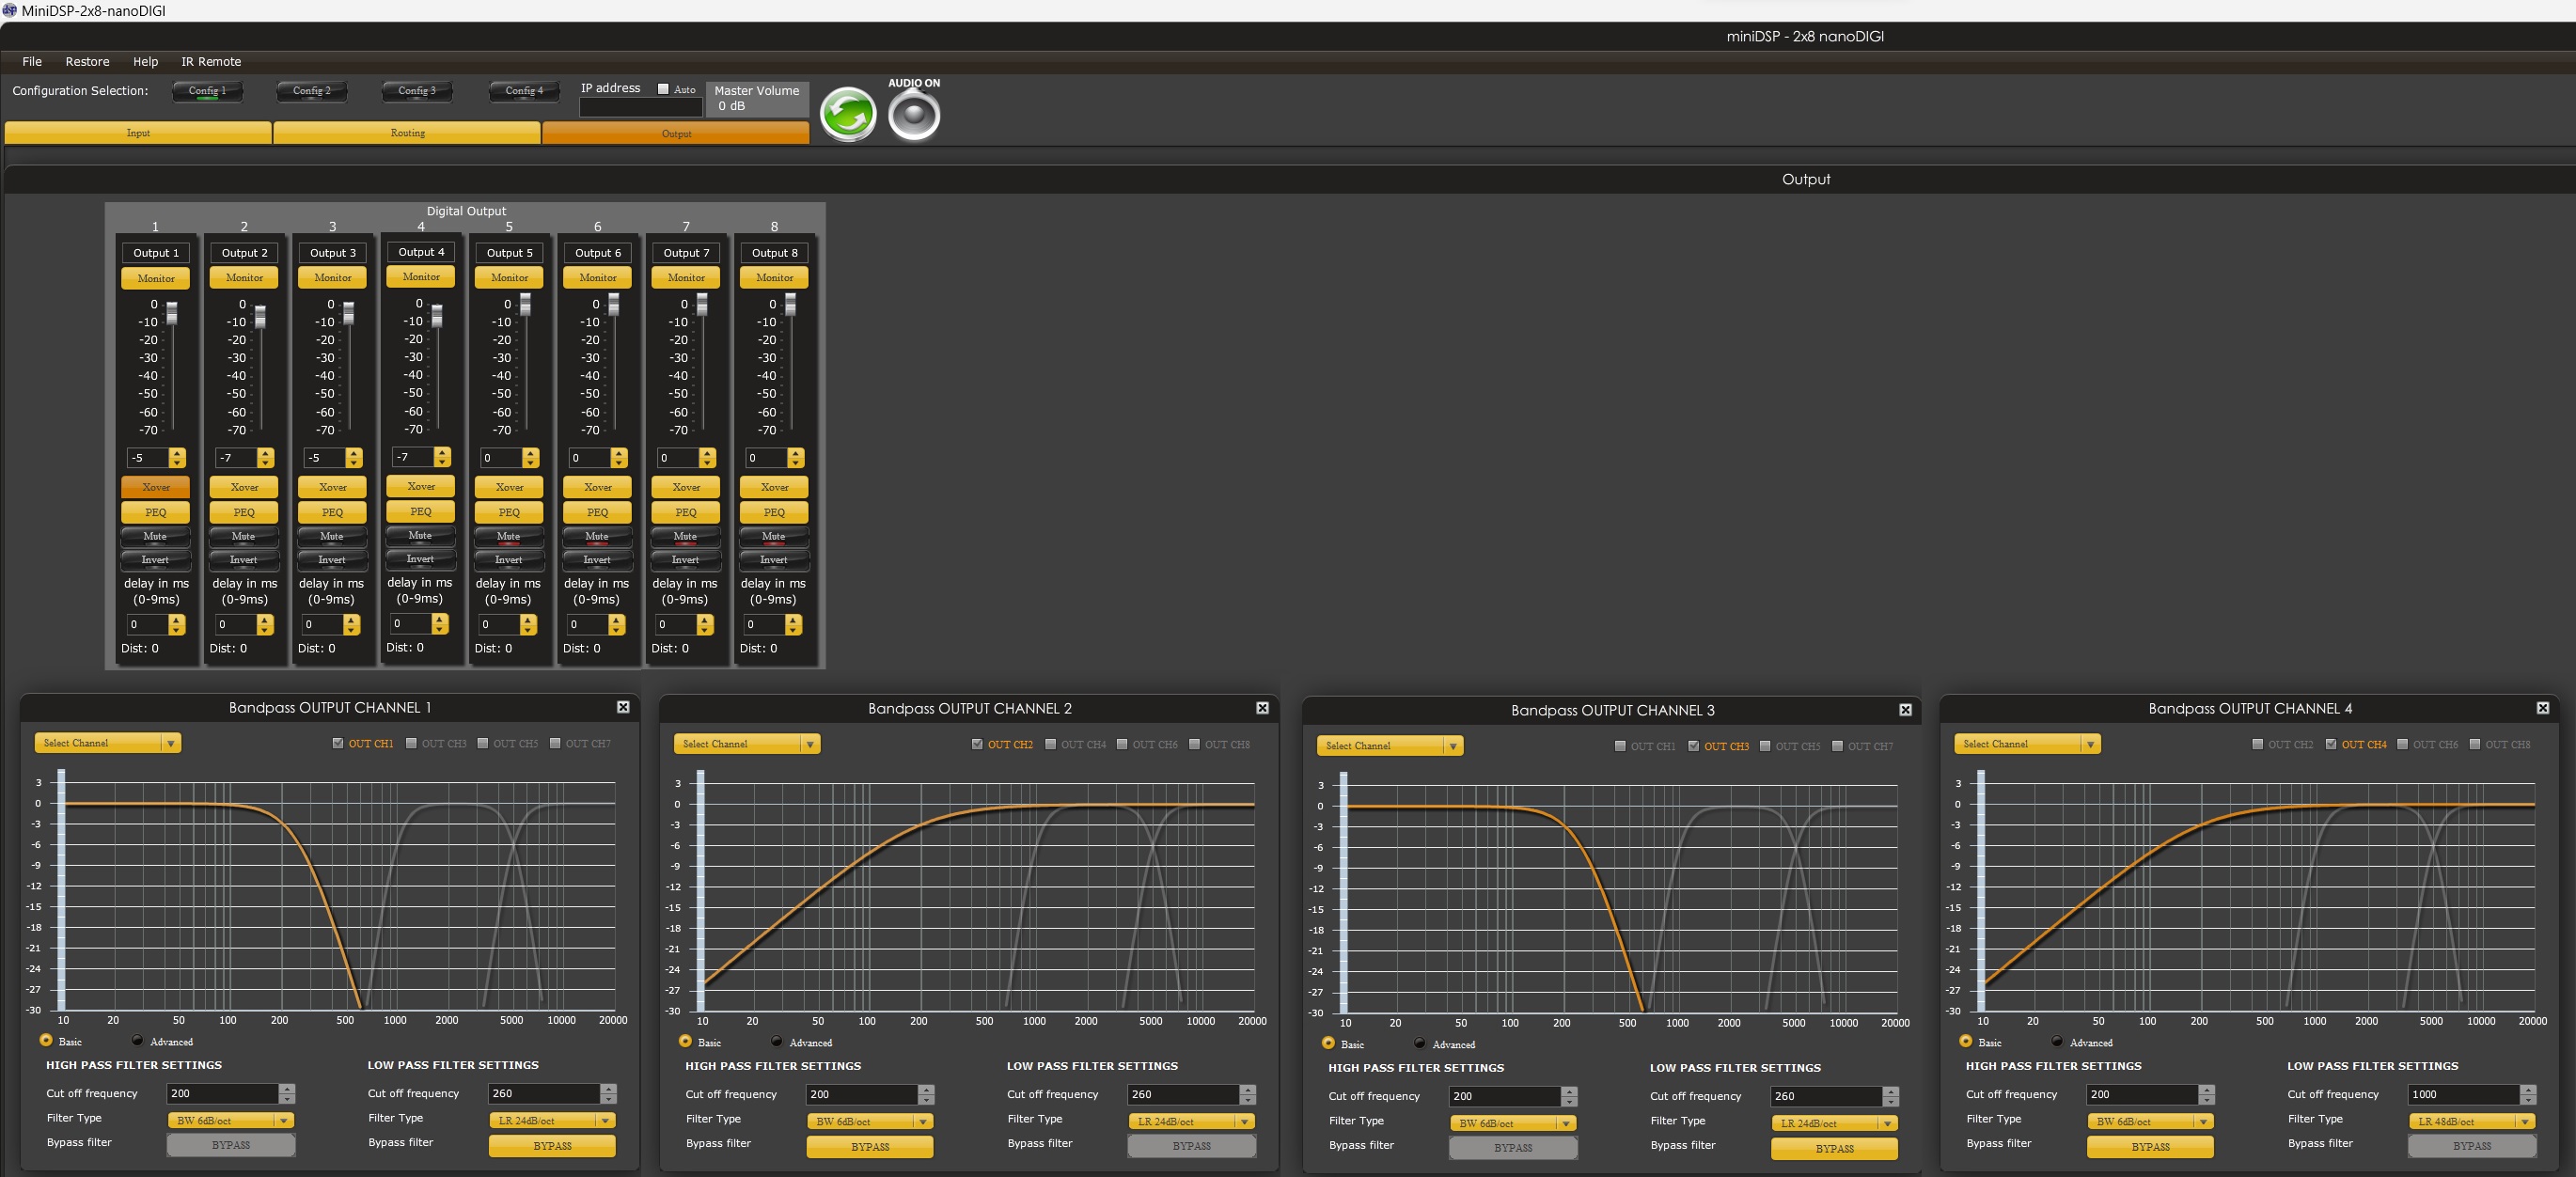
Task: Click the Output 7 name field
Action: tap(686, 253)
